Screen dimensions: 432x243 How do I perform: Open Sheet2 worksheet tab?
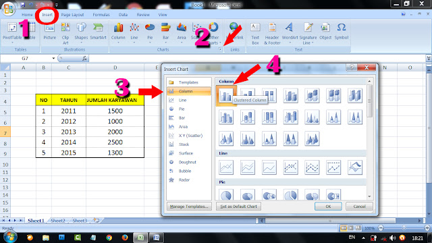[x=58, y=221]
